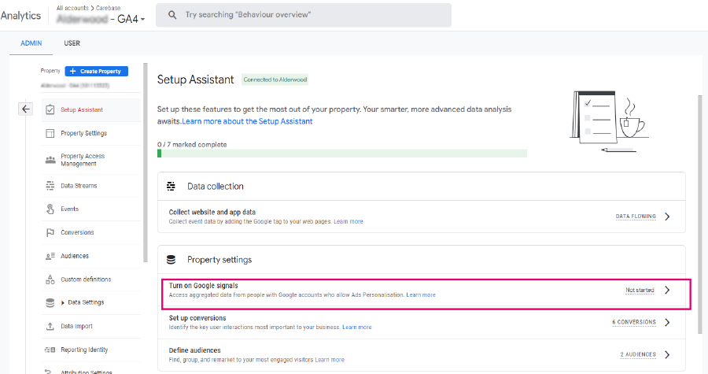The width and height of the screenshot is (708, 374).
Task: Open Events via the touch icon
Action: click(50, 209)
